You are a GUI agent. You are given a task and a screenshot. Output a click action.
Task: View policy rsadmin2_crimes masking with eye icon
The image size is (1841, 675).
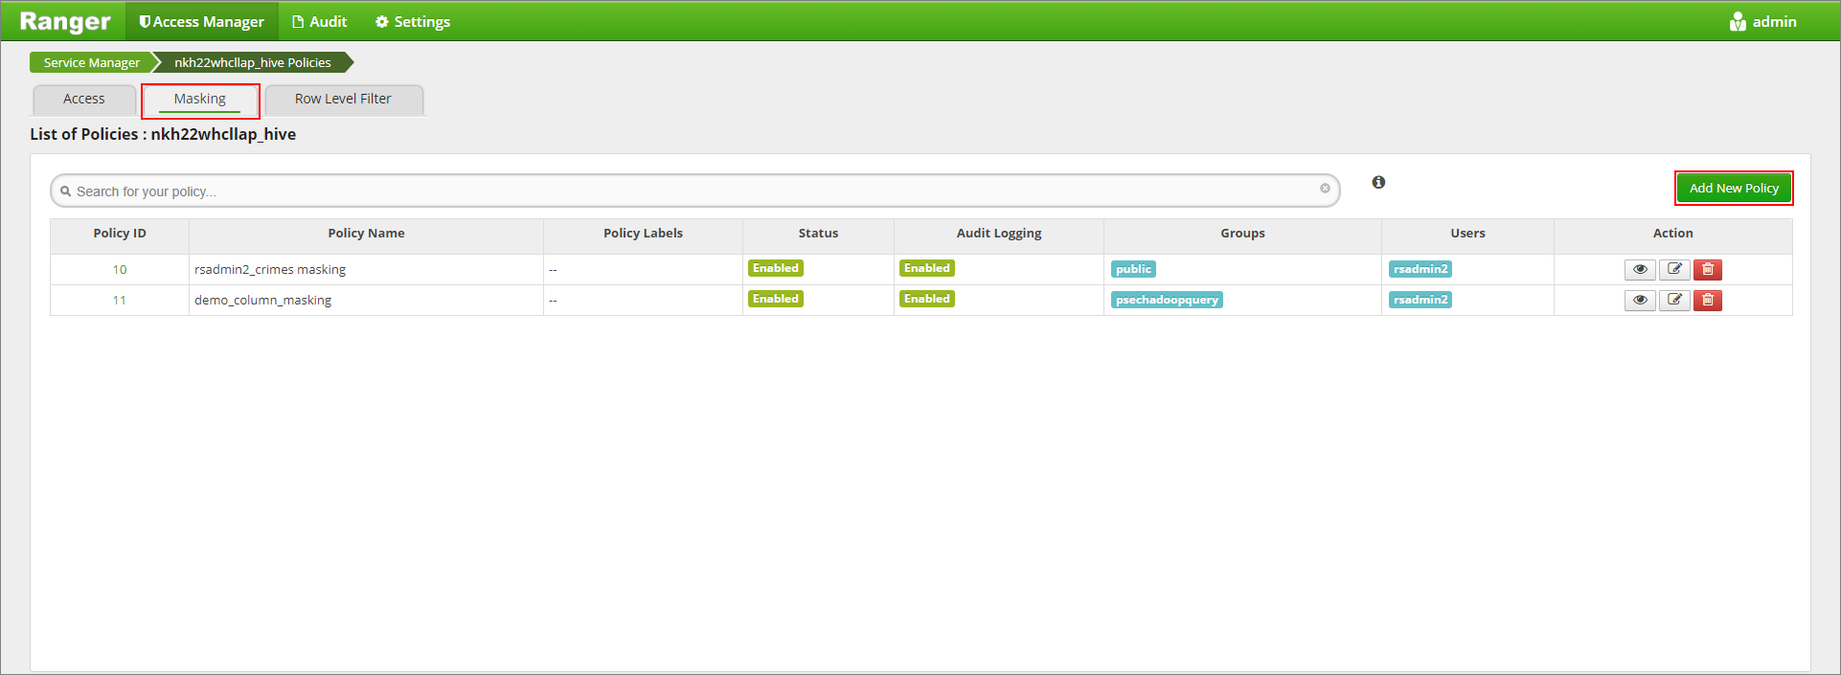[x=1640, y=269]
